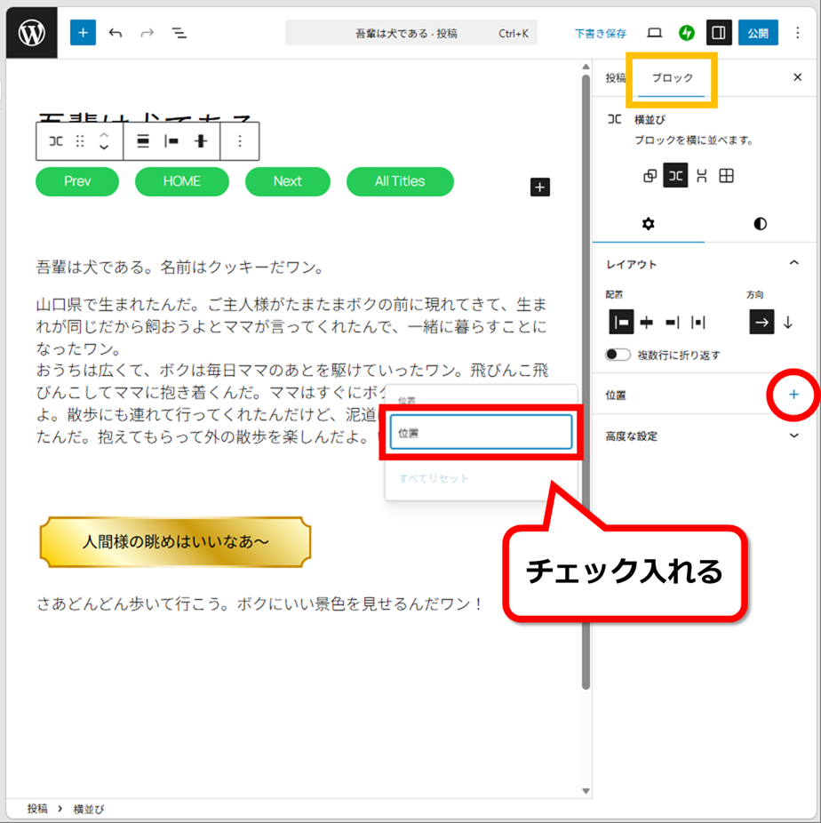Toggle the settings sidebar panel icon

pos(719,33)
